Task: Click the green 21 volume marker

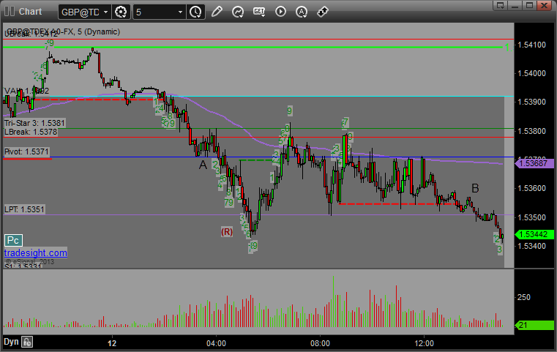Action: (534, 325)
